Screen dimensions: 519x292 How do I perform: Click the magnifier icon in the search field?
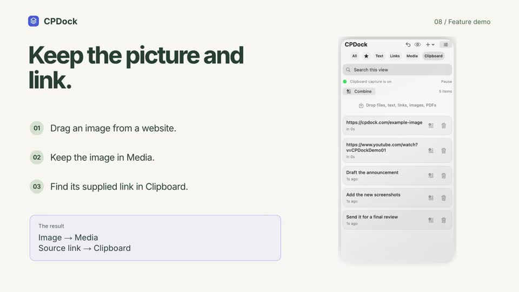coord(348,70)
